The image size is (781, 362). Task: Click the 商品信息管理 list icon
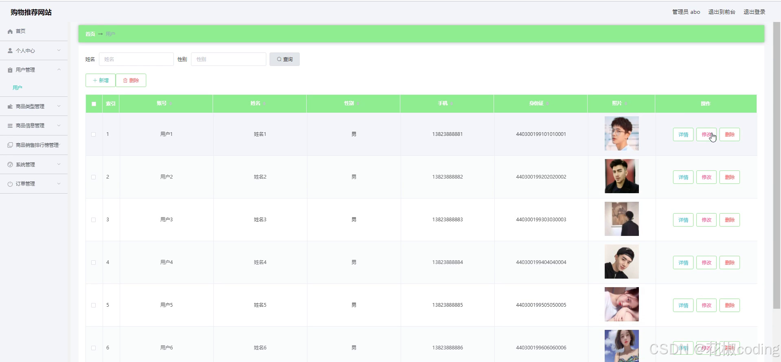(10, 126)
